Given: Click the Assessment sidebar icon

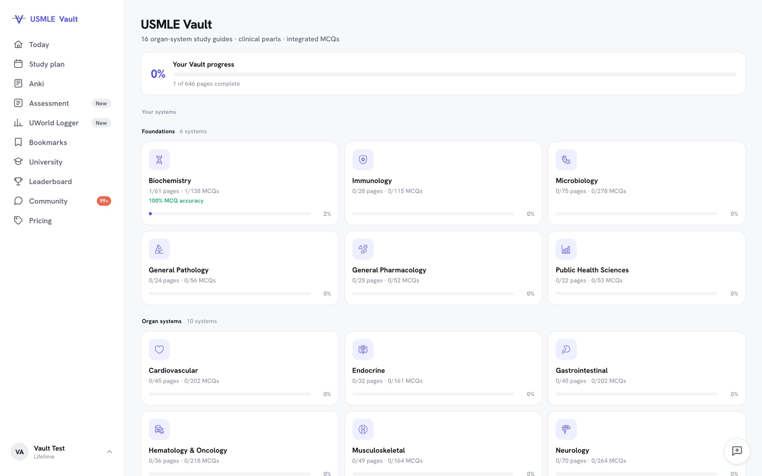Looking at the screenshot, I should 18,103.
